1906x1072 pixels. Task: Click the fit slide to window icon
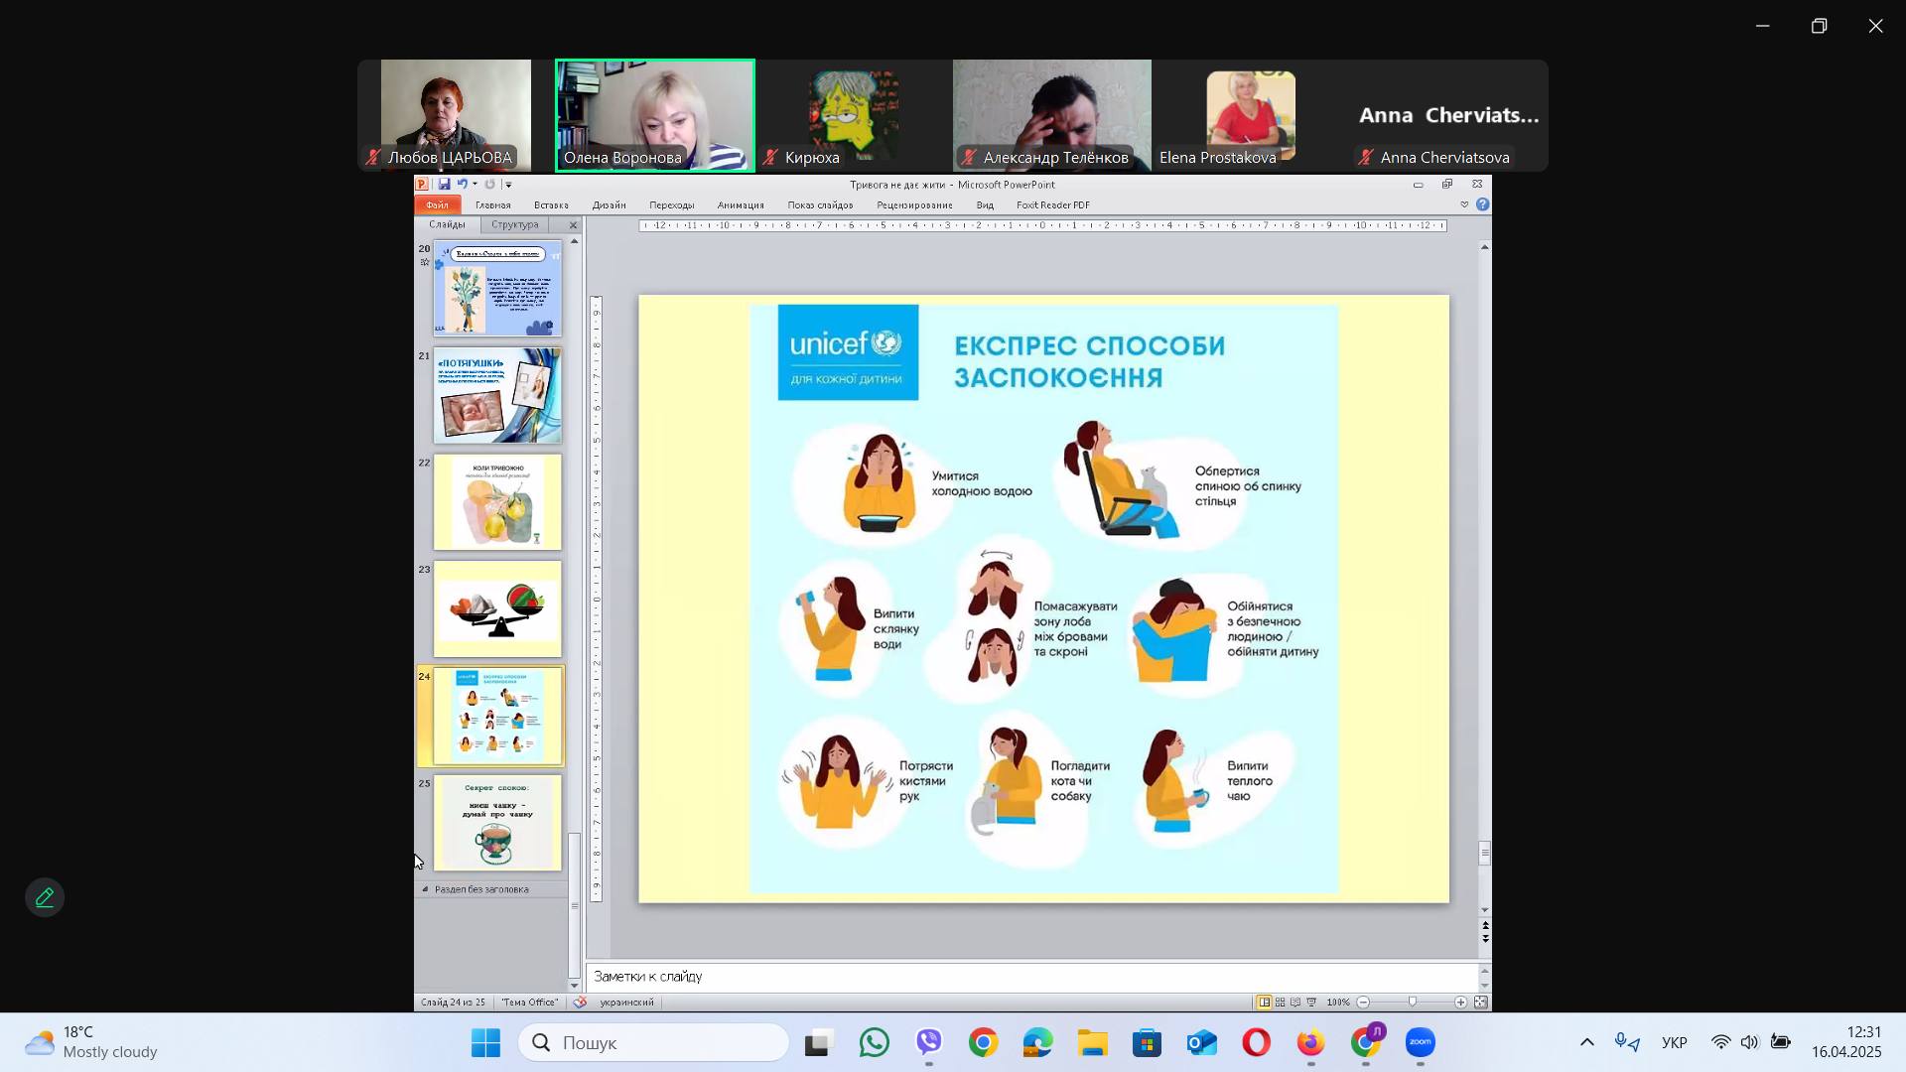[1480, 1003]
